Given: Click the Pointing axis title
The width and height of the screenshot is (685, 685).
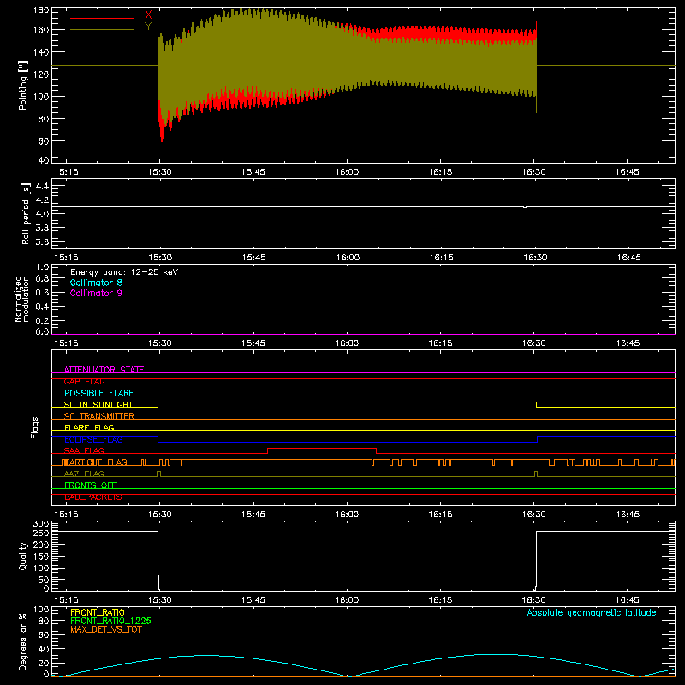Looking at the screenshot, I should pyautogui.click(x=23, y=85).
